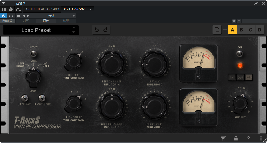Click the channel editor bars icon
Screen dimensions: 267x143
pos(4,9)
